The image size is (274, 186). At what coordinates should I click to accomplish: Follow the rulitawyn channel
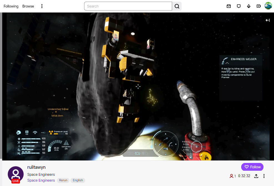point(252,167)
